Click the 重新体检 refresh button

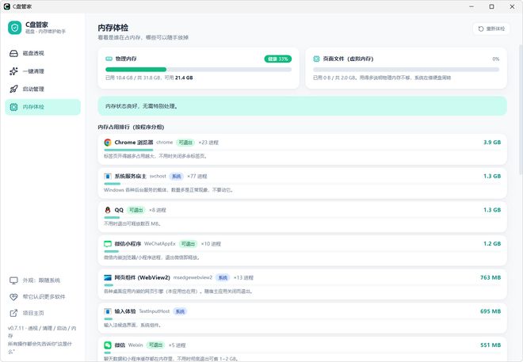491,29
